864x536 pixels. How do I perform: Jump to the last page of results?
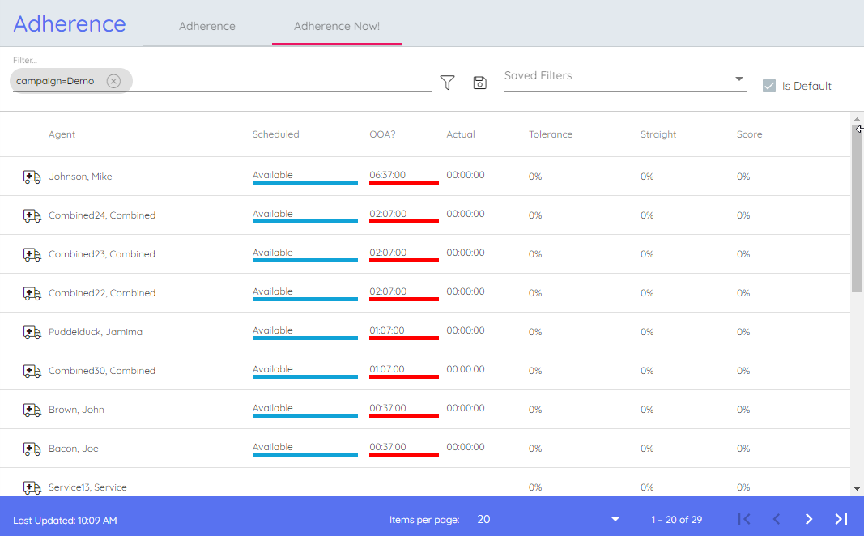pos(841,519)
